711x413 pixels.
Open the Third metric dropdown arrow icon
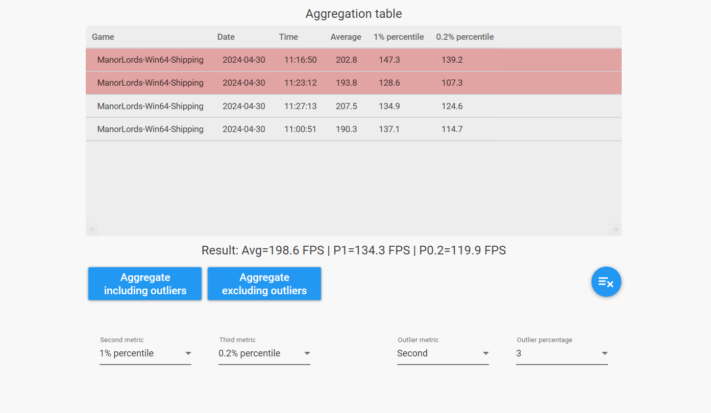pyautogui.click(x=307, y=353)
